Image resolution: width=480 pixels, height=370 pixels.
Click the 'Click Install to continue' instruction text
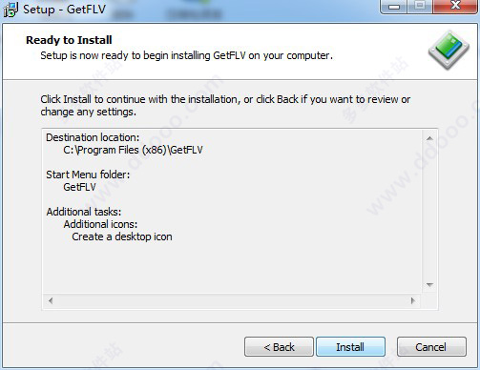(x=225, y=106)
